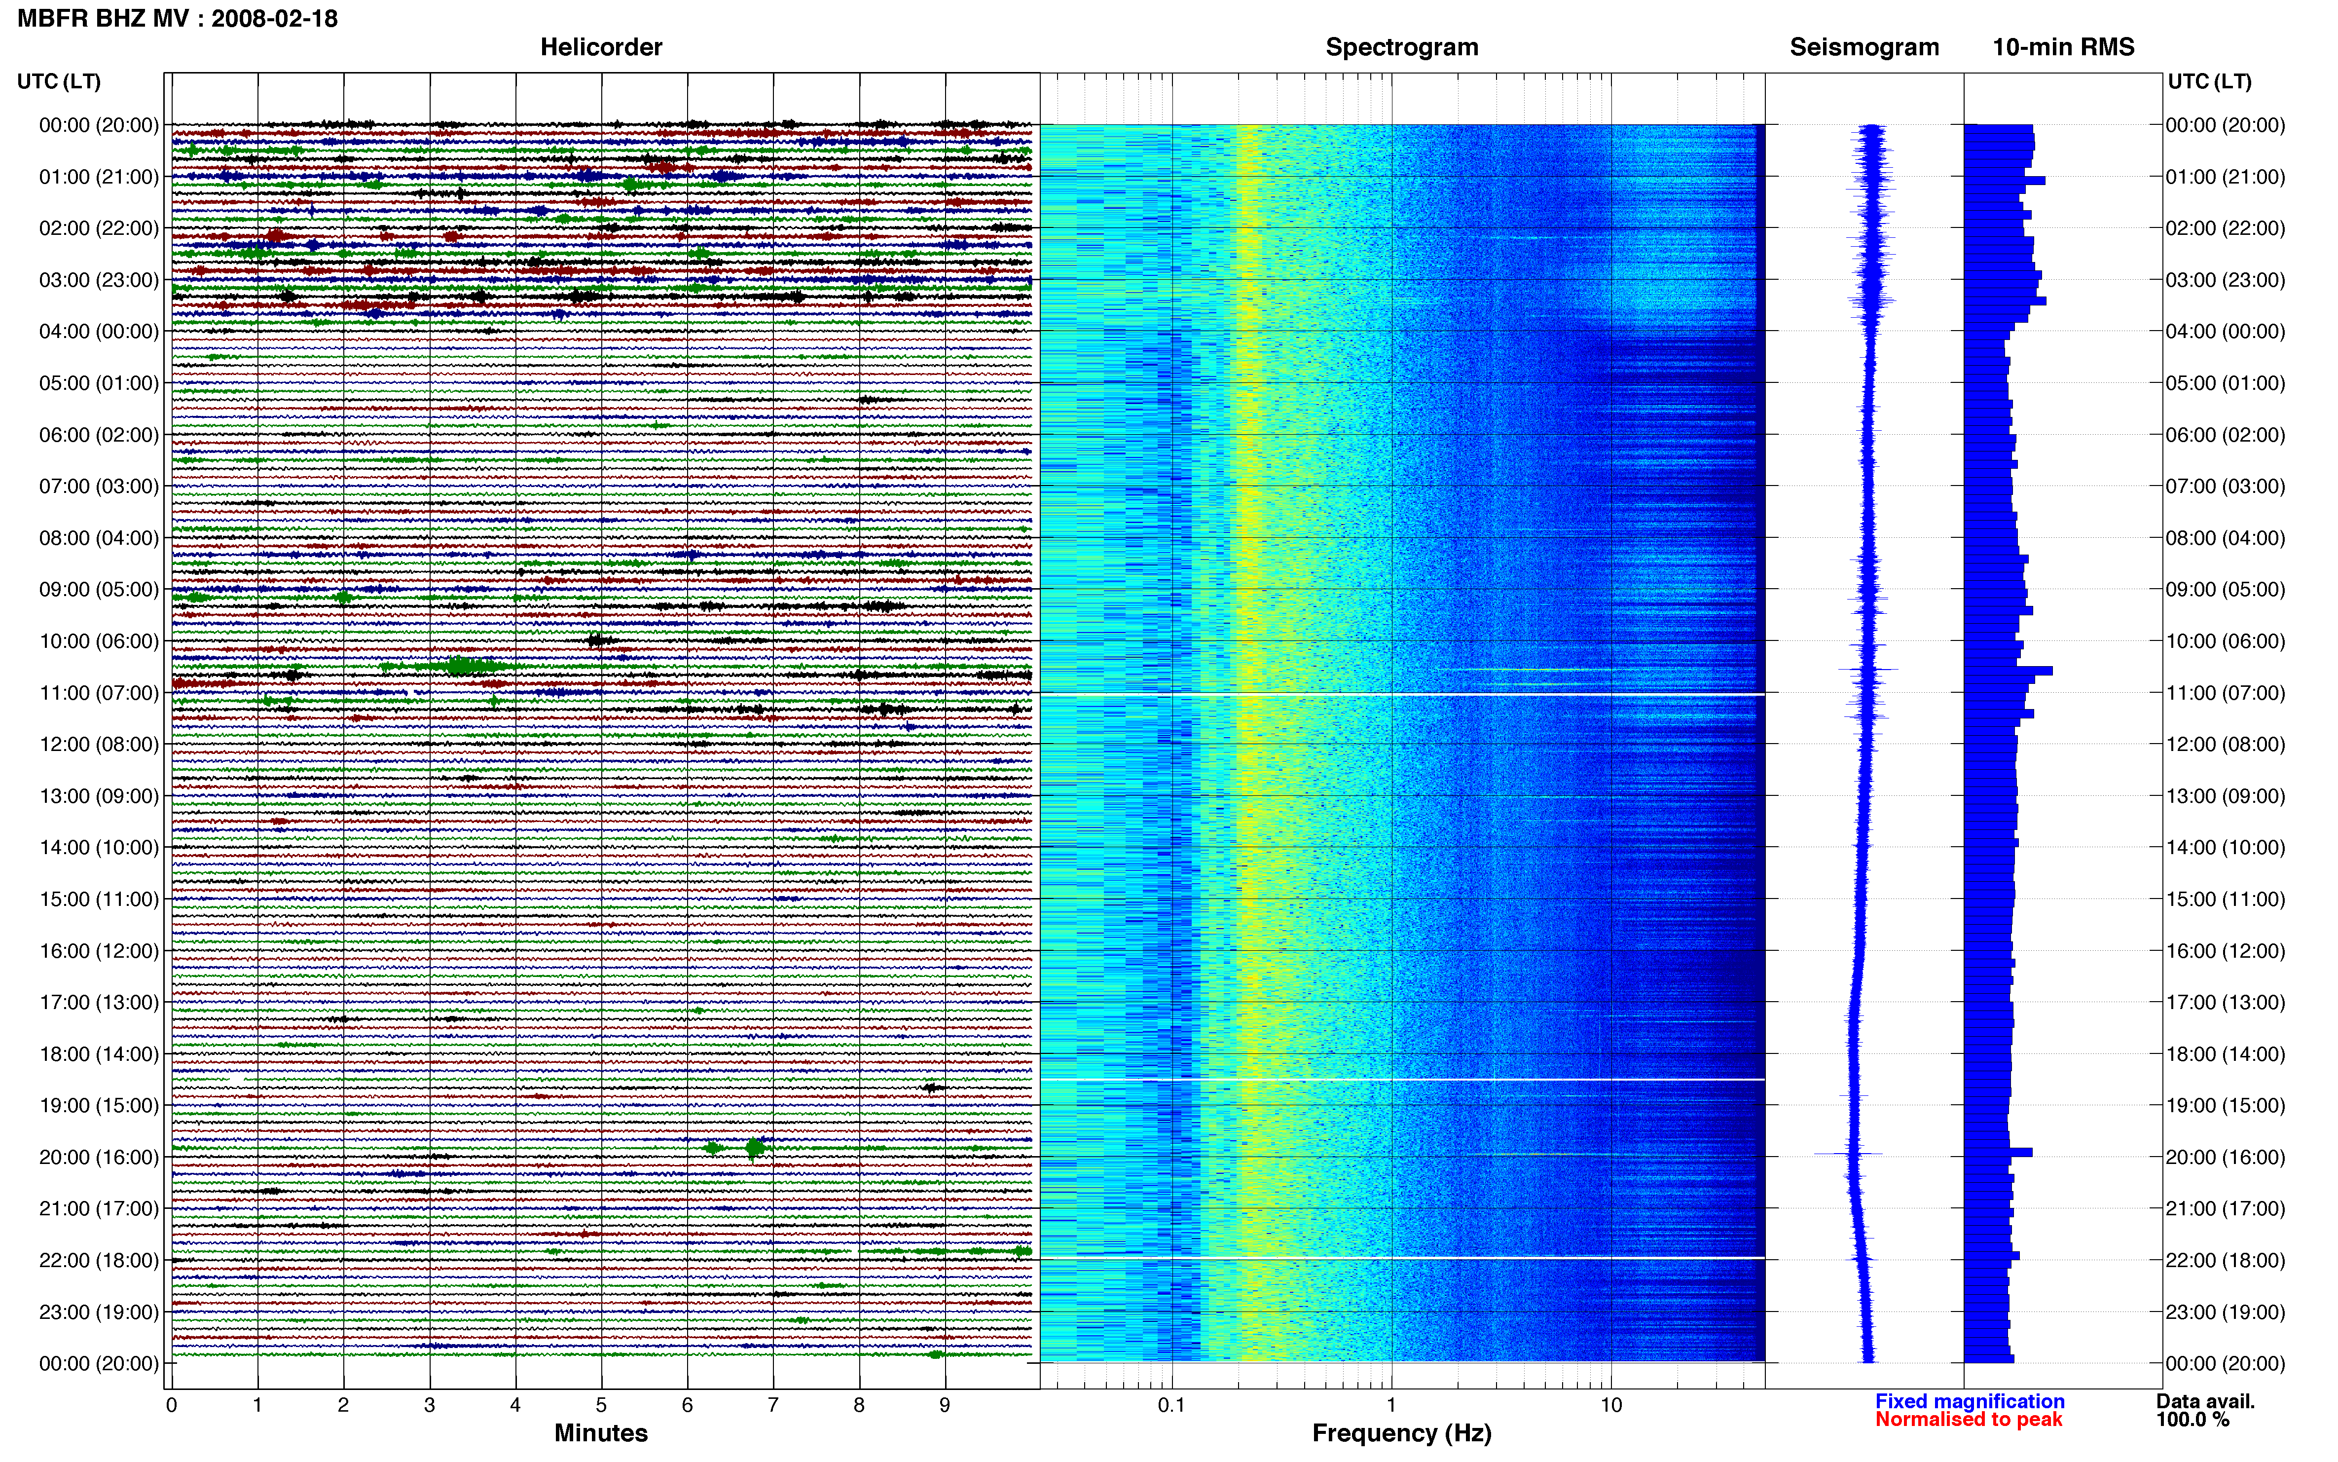Click the white gap line in spectrogram at 22:00
Viewport: 2338px width, 1462px height.
[1402, 1258]
